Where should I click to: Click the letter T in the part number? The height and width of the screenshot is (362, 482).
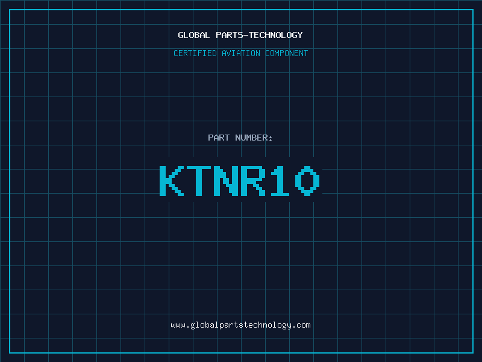199,180
